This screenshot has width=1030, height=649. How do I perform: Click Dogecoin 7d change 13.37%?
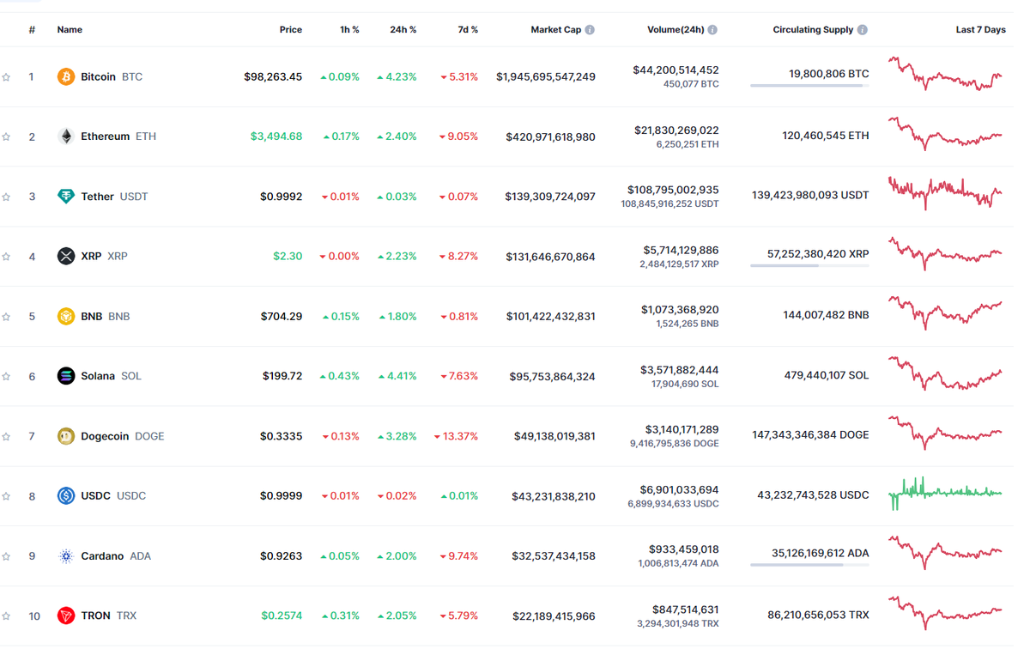point(456,436)
